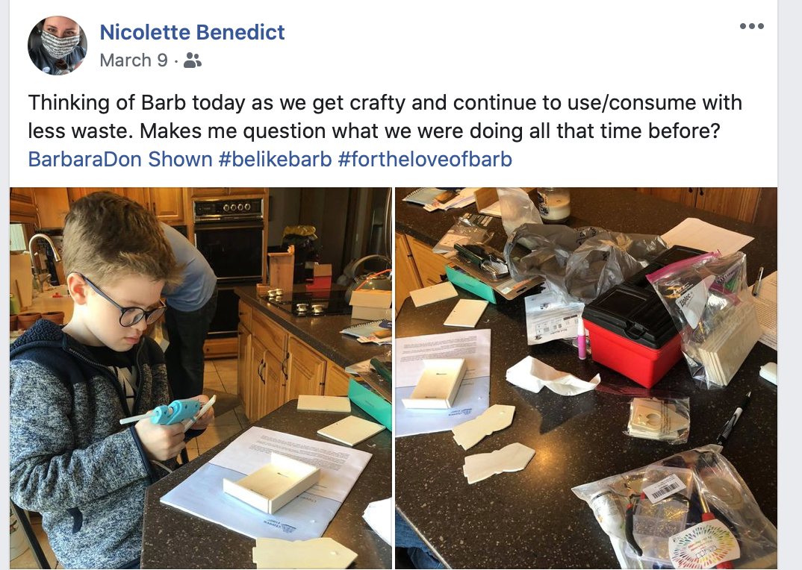The height and width of the screenshot is (570, 802).
Task: Open the tagged BarbaraDon Shown profile
Action: click(120, 160)
